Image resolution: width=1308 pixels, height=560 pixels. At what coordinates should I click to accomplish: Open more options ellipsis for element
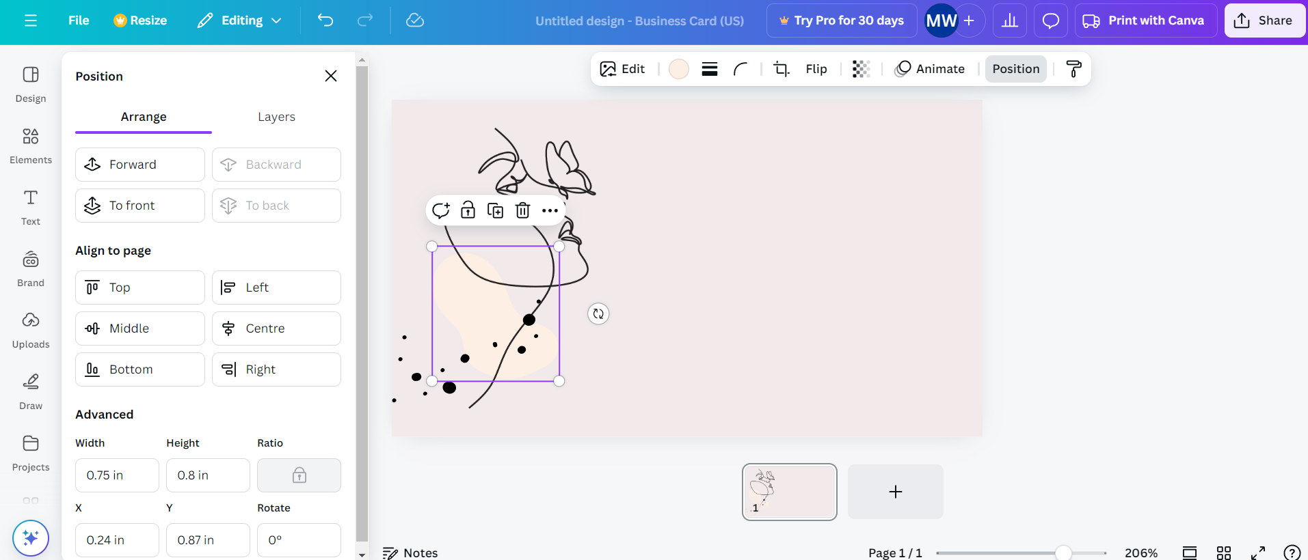point(550,210)
